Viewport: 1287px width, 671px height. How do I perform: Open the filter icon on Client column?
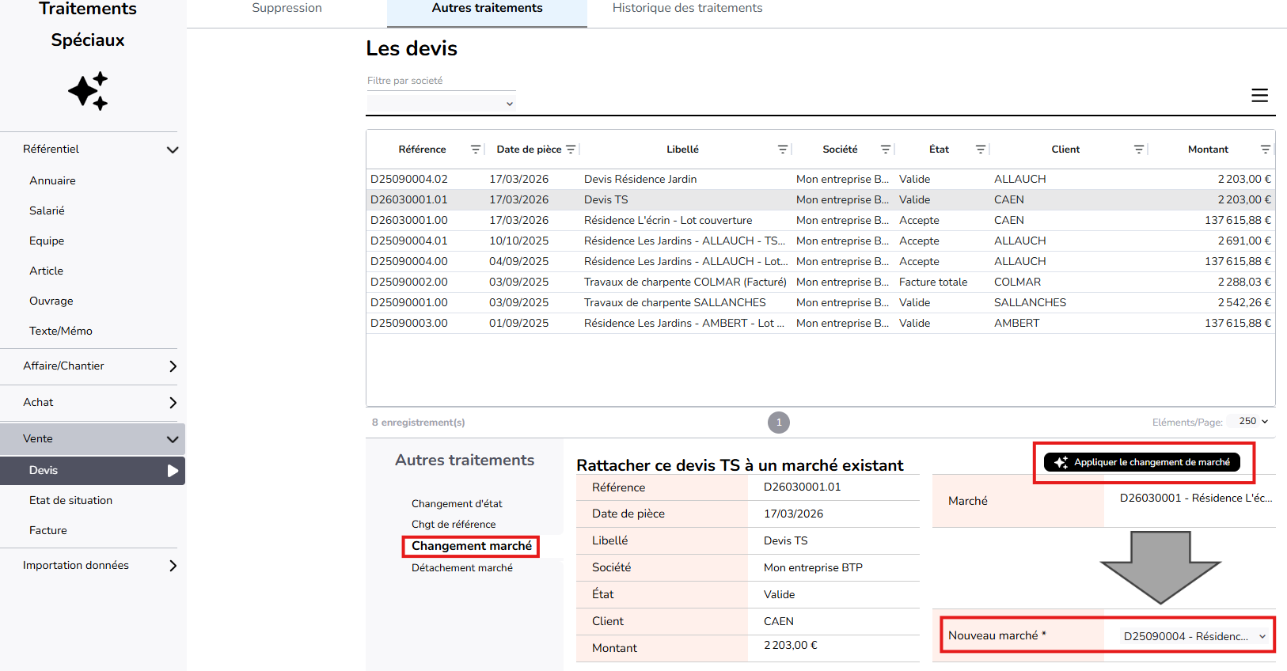click(1139, 150)
